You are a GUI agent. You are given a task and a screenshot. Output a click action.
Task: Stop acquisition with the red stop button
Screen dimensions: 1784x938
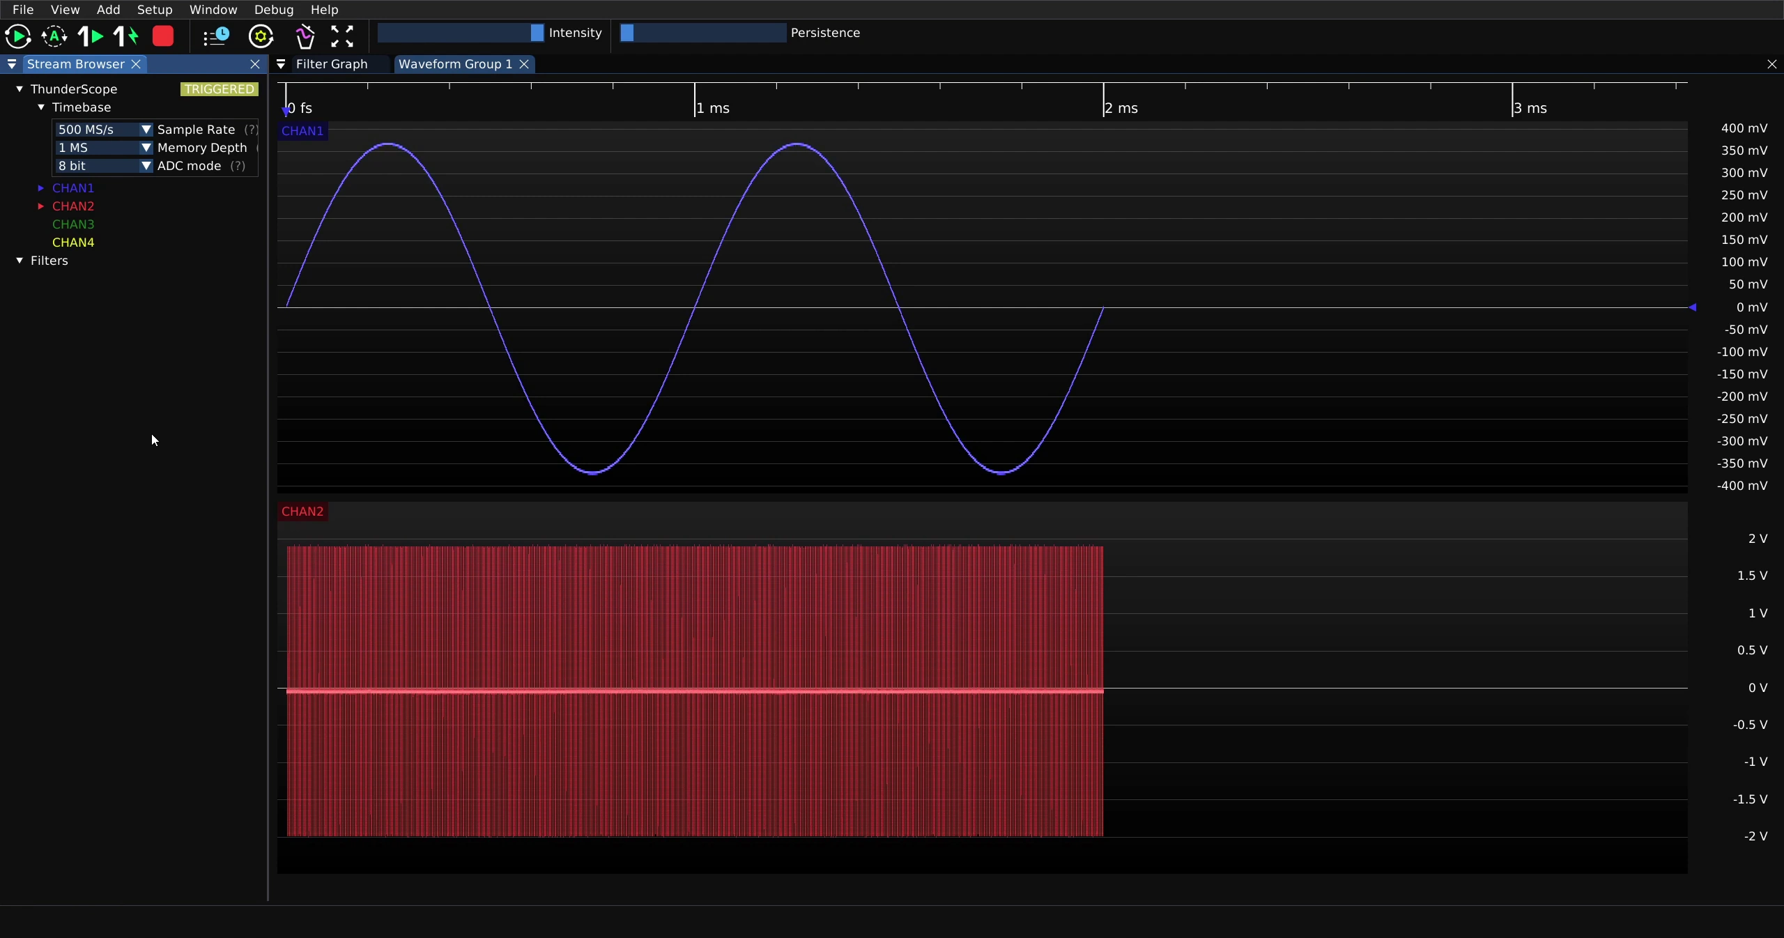163,36
